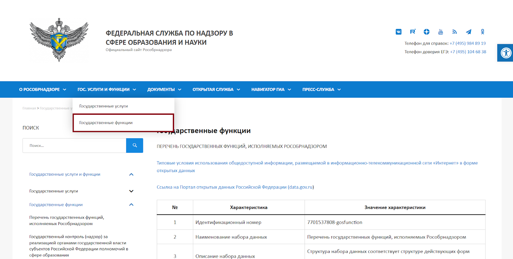Call the +7 (495) 104 68 38 hotline link

point(468,52)
